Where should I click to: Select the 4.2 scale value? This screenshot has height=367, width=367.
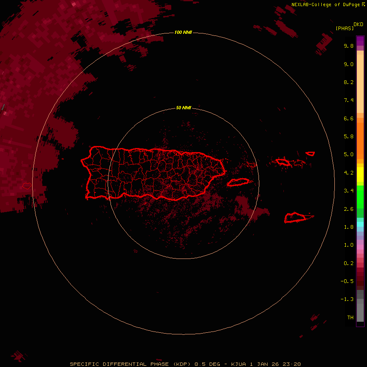(349, 173)
